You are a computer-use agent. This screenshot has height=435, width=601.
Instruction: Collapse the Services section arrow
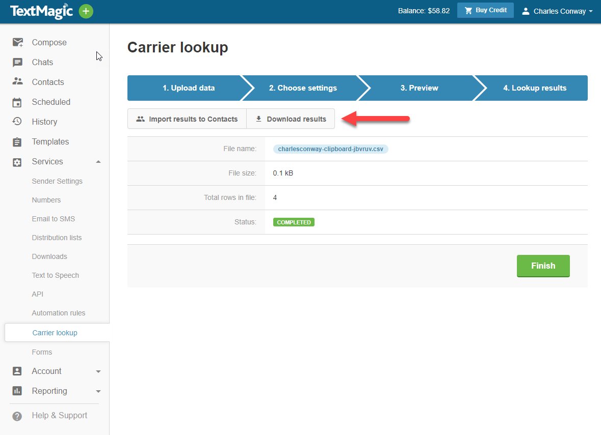pos(98,162)
